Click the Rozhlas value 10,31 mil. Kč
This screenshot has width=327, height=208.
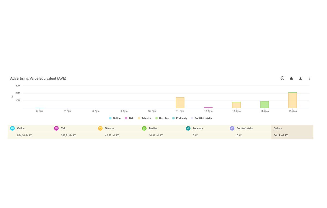pos(156,135)
